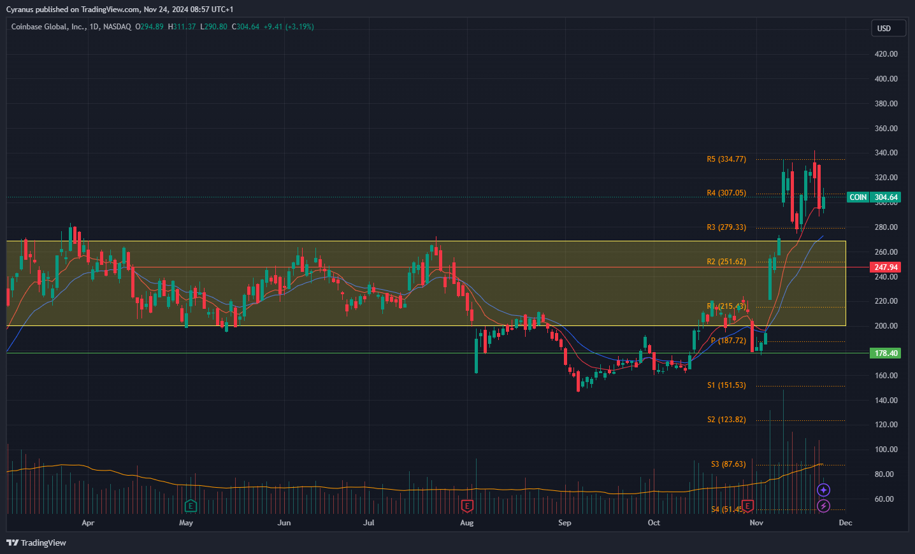Screen dimensions: 915x554
Task: Click the Jul label on time axis
Action: (368, 523)
